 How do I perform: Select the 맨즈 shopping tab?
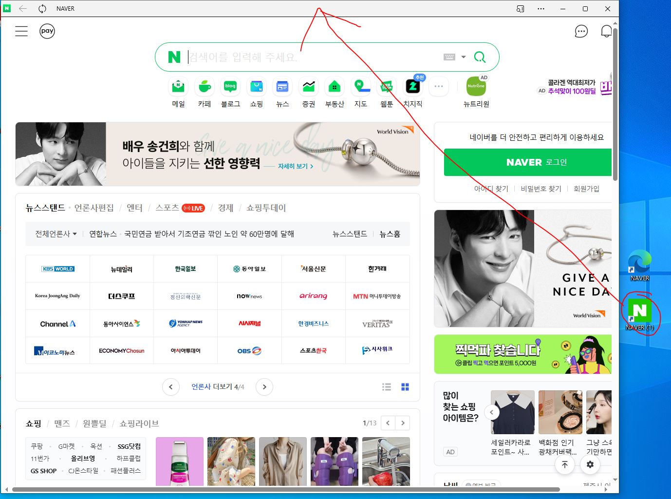pyautogui.click(x=62, y=423)
